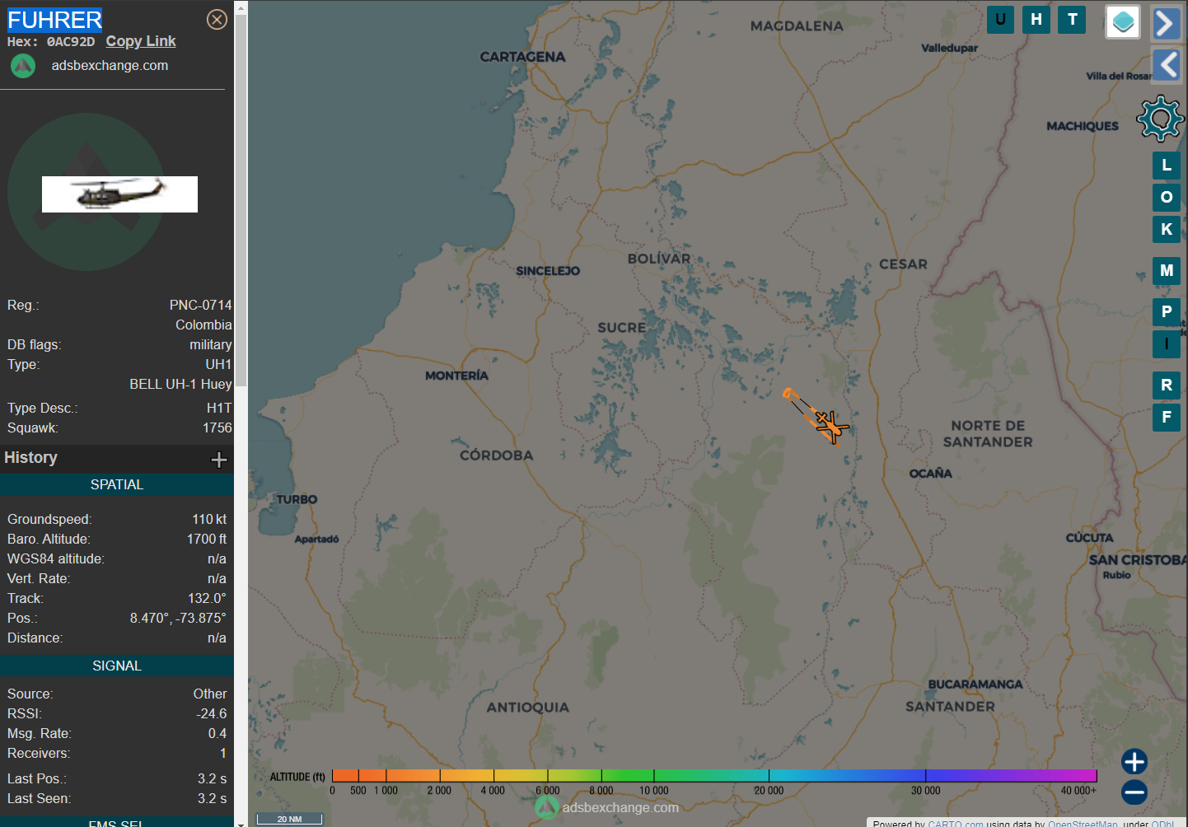Click the OpenStreetMap attribution link

[x=1083, y=823]
